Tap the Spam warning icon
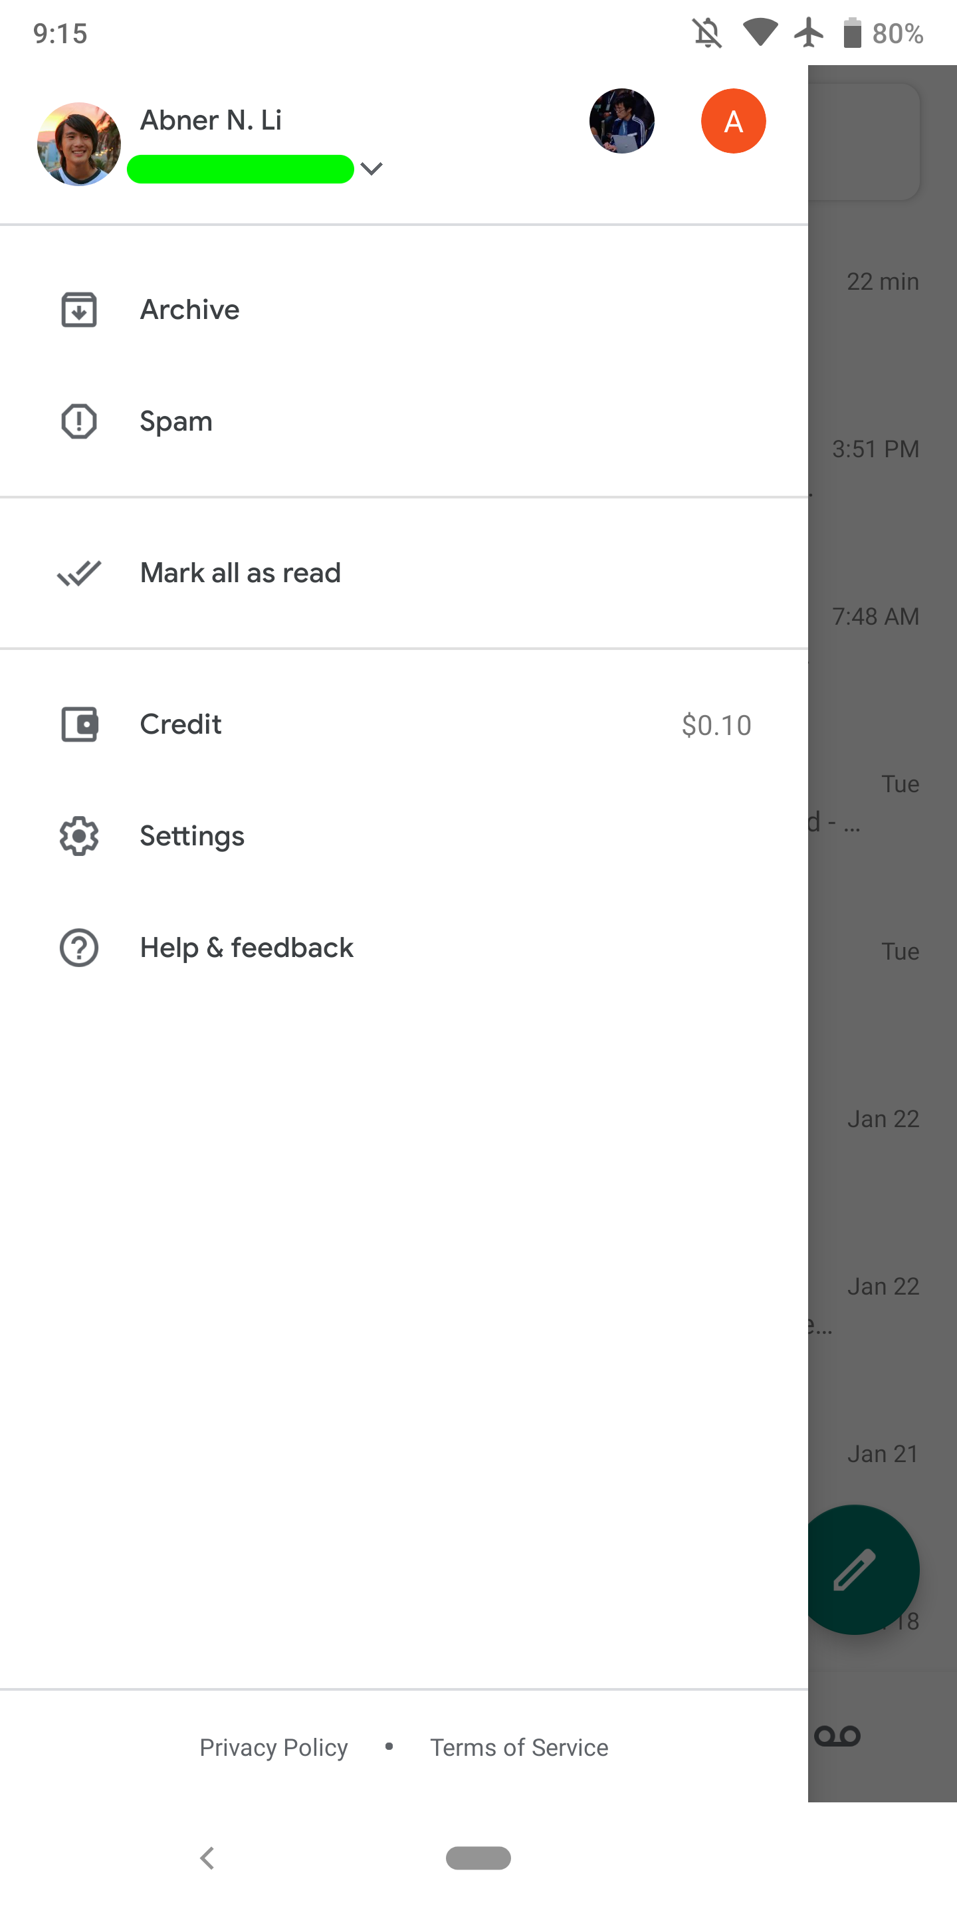Viewport: 957px width, 1914px height. (79, 421)
